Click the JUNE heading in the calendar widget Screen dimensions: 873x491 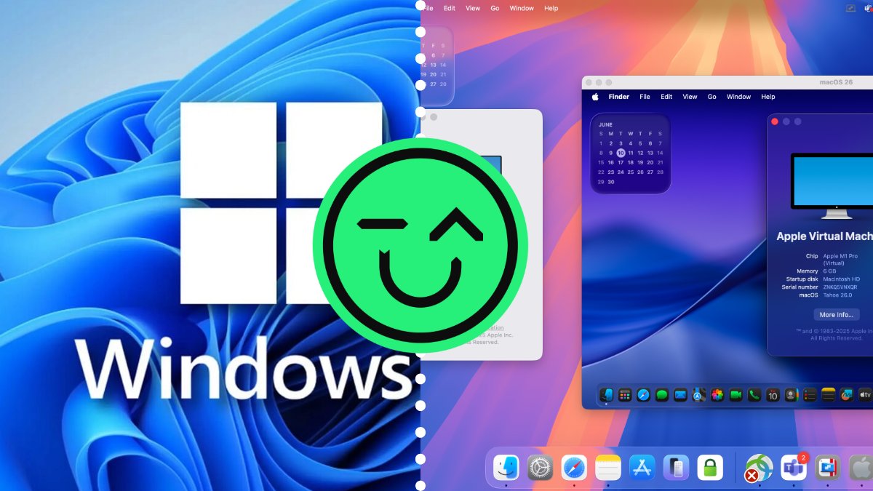click(605, 124)
